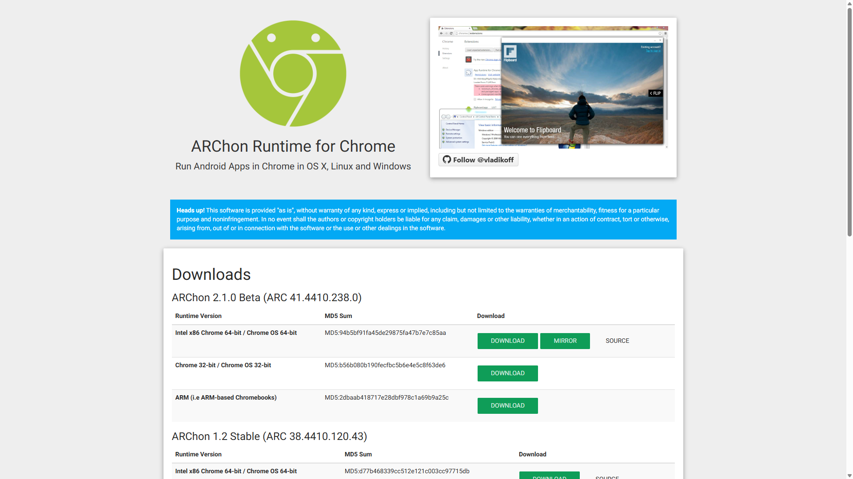Select 'ARChon 2.1.0 Beta (ARC 41.4410.238.0)' heading

tap(267, 298)
